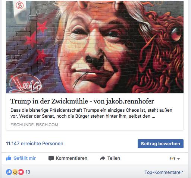This screenshot has height=178, width=191.
Task: Click the blue like reaction icon
Action: click(9, 172)
